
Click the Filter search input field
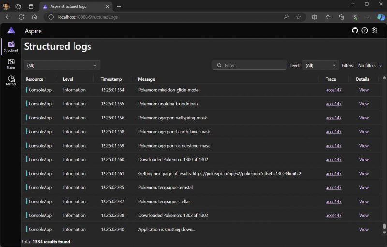pos(250,65)
